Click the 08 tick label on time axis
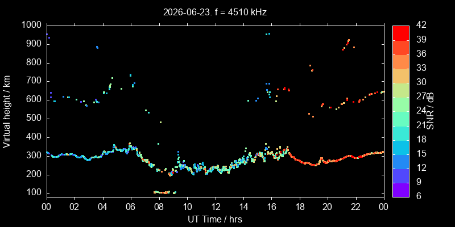The width and height of the screenshot is (455, 227). point(159,208)
